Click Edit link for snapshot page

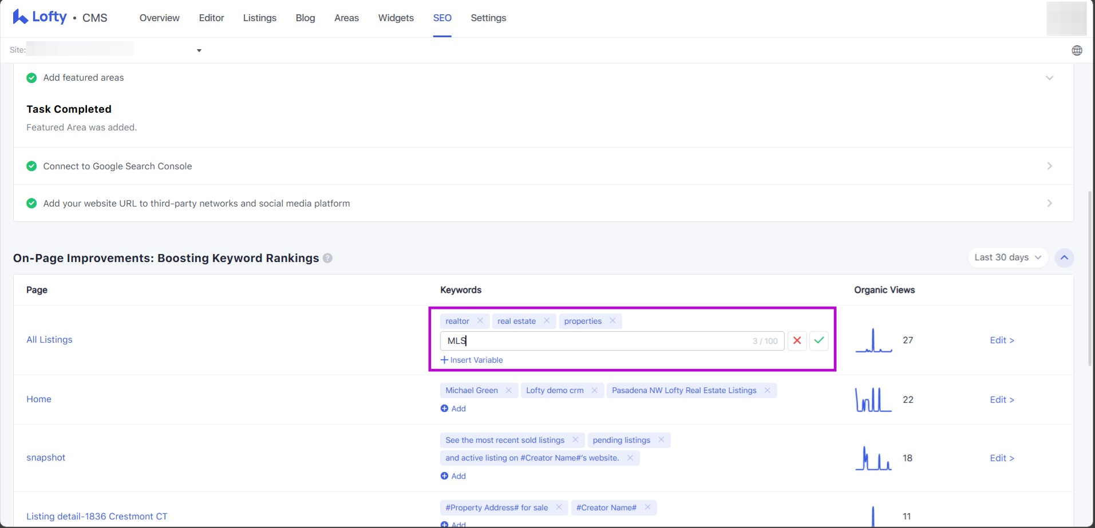(x=1002, y=458)
